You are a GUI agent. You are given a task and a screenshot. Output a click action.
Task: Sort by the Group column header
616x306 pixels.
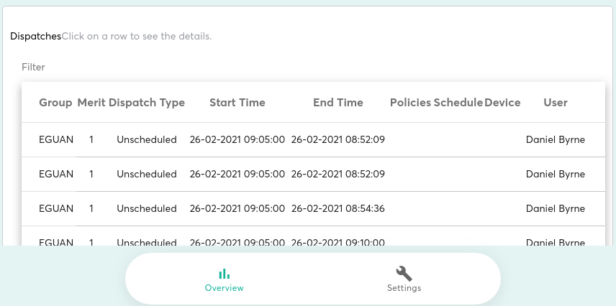[x=55, y=103]
